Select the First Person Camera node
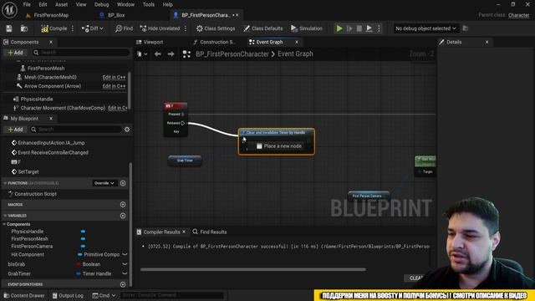This screenshot has width=535, height=301. coord(369,196)
